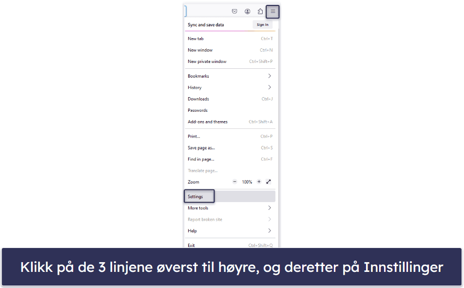Click the Sign In button
The image size is (464, 288).
tap(263, 24)
